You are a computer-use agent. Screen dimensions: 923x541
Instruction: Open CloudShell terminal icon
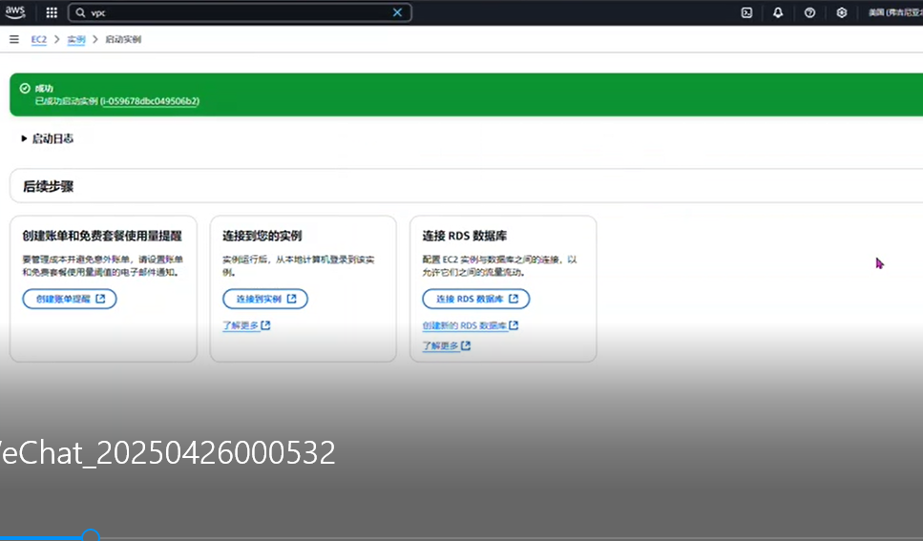(746, 12)
